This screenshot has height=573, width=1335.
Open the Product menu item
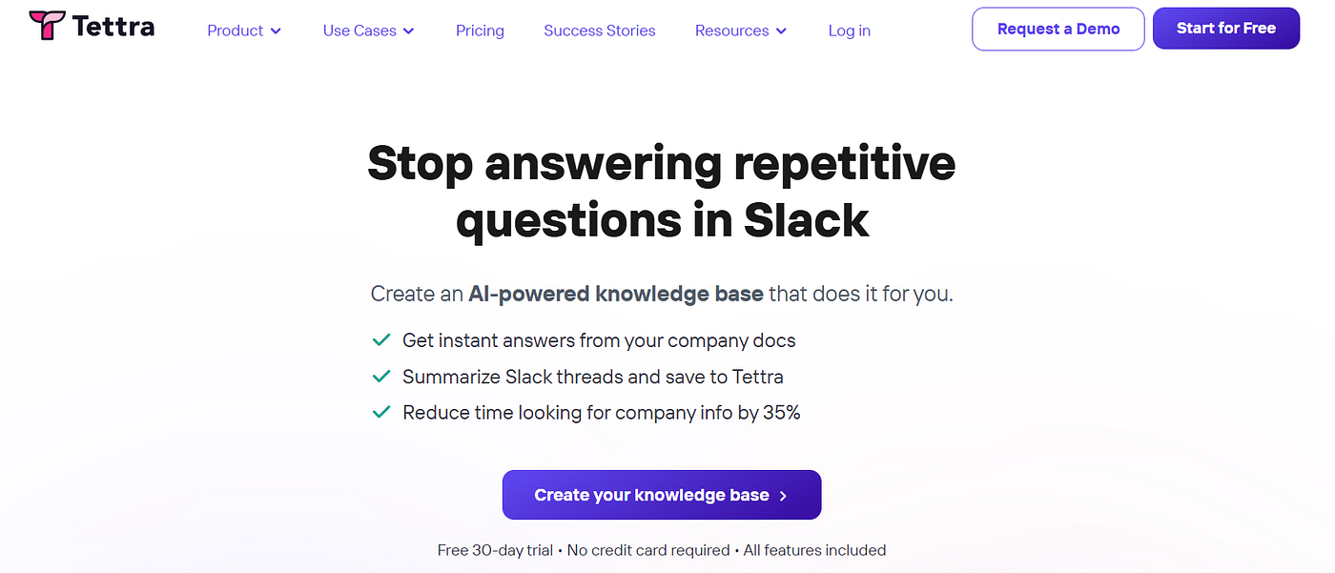pyautogui.click(x=244, y=31)
